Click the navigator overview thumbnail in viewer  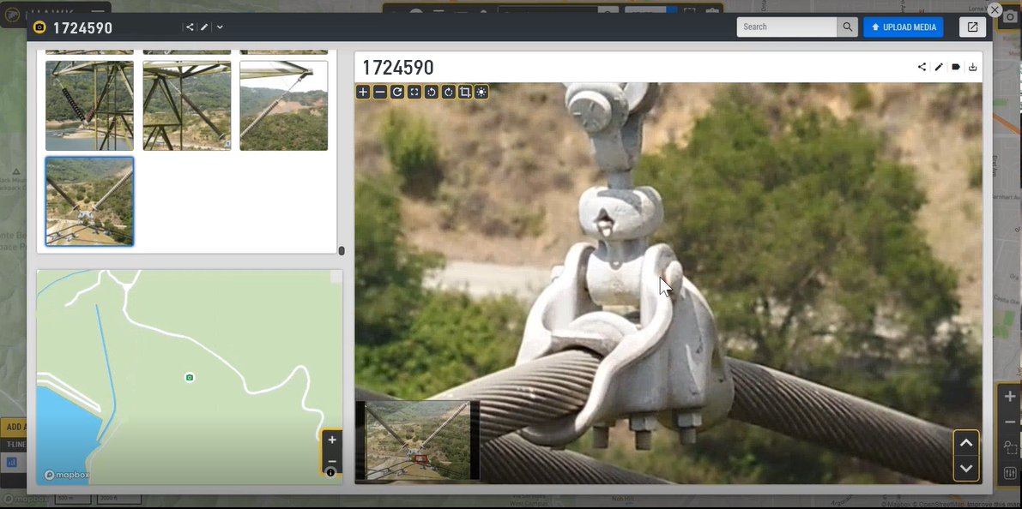tap(418, 440)
